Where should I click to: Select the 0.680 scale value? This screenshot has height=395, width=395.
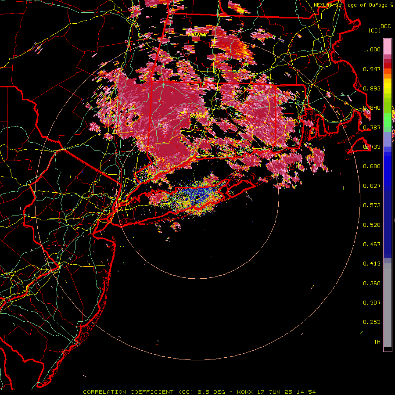pos(372,166)
